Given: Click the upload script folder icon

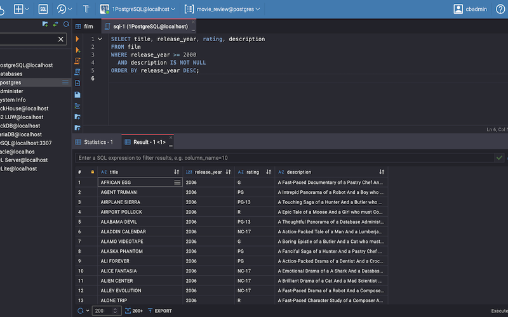Looking at the screenshot, I should point(77,128).
